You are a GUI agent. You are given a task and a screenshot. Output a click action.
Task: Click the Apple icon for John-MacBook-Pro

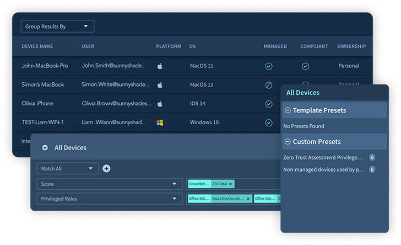(x=160, y=66)
